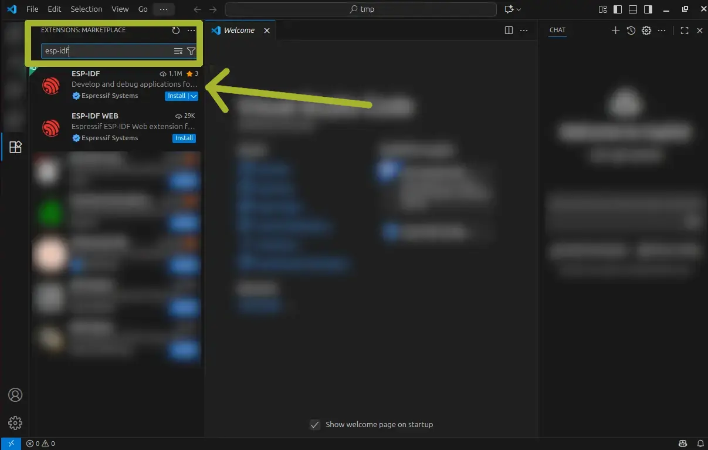
Task: Clear the extension search box with the clear icon
Action: (x=178, y=51)
